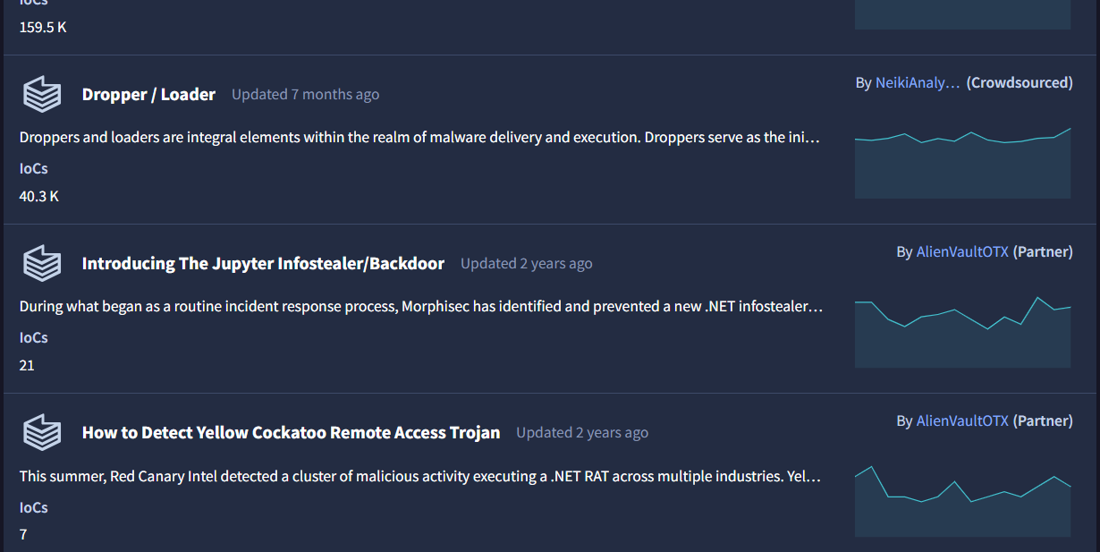Image resolution: width=1100 pixels, height=552 pixels.
Task: Click the stack icon beside Jupyter Infostealer entry
Action: (42, 263)
